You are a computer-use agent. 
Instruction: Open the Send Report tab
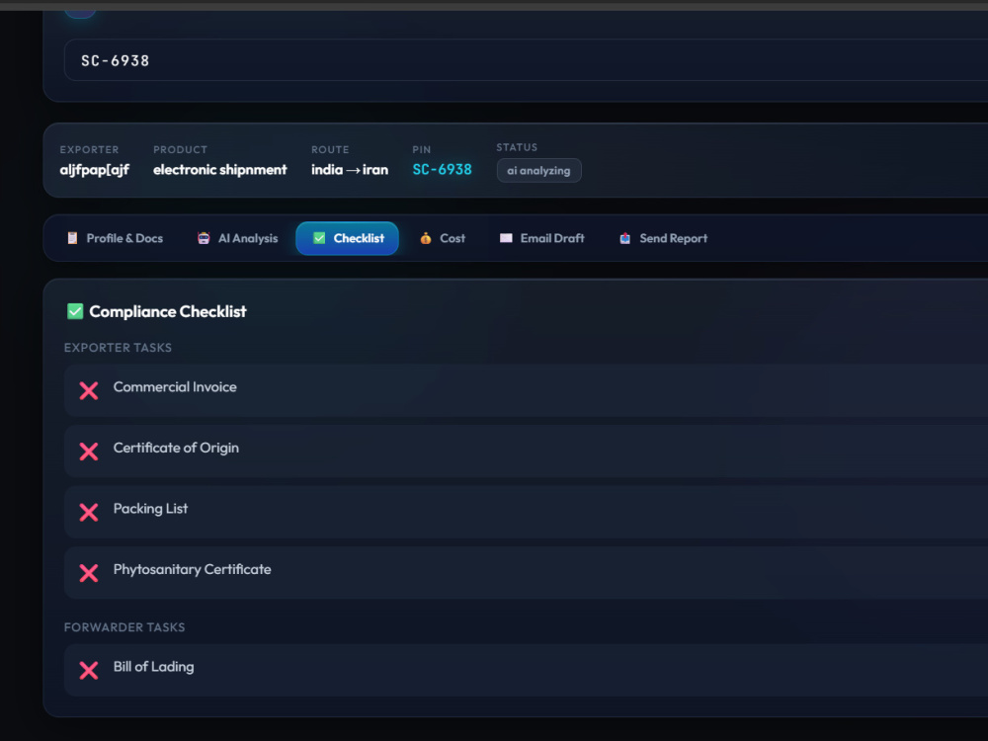(x=664, y=238)
